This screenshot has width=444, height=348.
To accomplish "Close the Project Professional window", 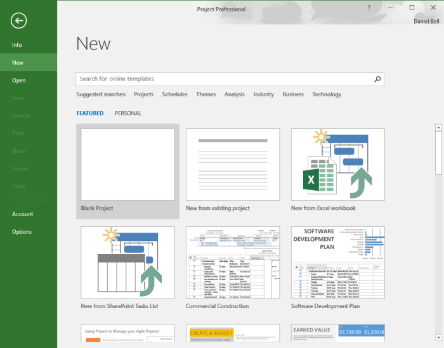I will tap(433, 8).
